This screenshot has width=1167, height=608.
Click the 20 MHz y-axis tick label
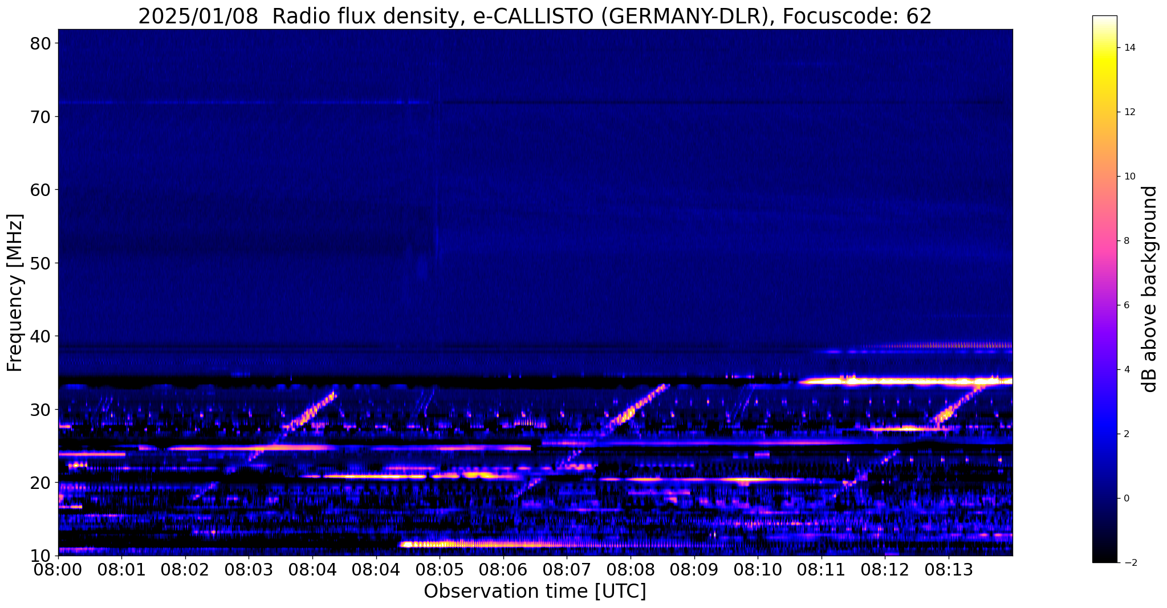[40, 483]
